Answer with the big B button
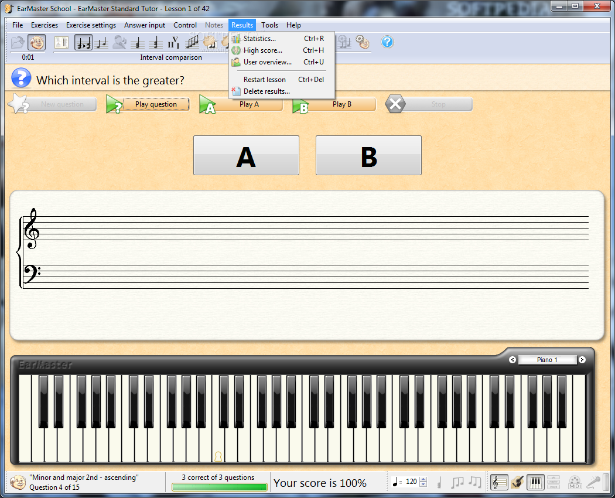615x498 pixels. pos(368,155)
